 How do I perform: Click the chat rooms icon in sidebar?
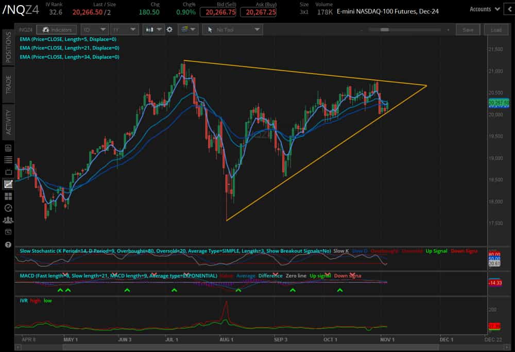point(8,232)
